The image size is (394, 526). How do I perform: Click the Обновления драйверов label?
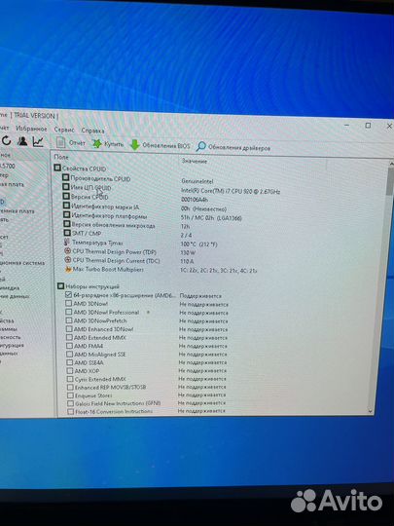click(239, 148)
